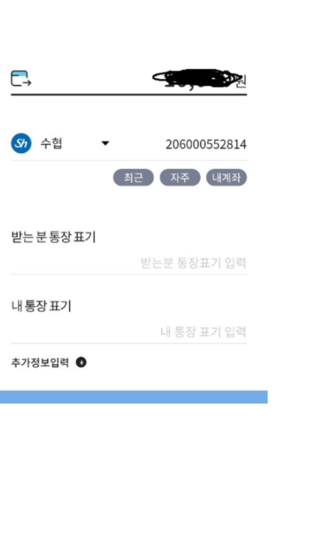The image size is (319, 535).
Task: Tap the 받는 분 통장 표기 label
Action: [53, 237]
